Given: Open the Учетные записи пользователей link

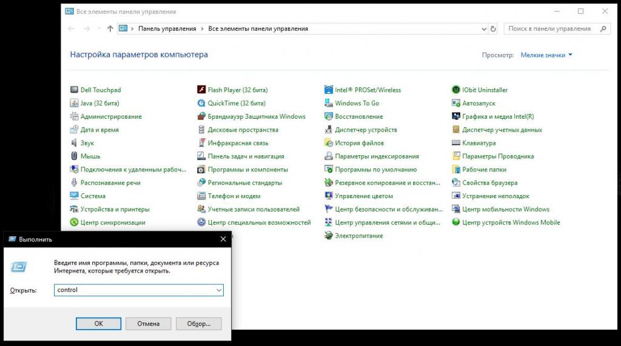Looking at the screenshot, I should [x=253, y=209].
